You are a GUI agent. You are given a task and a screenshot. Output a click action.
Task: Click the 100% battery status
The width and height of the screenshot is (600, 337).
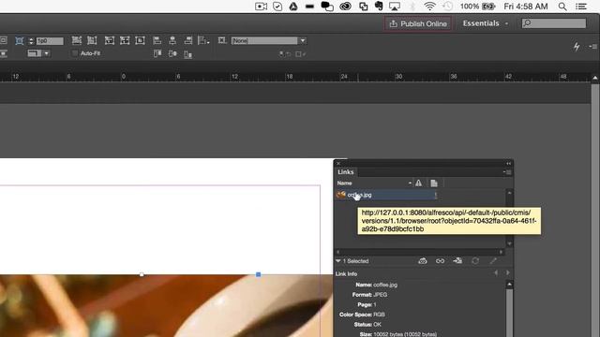click(477, 7)
